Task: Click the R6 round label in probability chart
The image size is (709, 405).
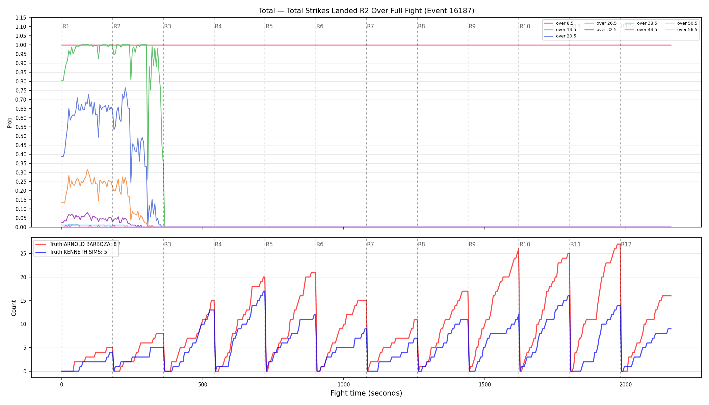Action: (x=320, y=26)
